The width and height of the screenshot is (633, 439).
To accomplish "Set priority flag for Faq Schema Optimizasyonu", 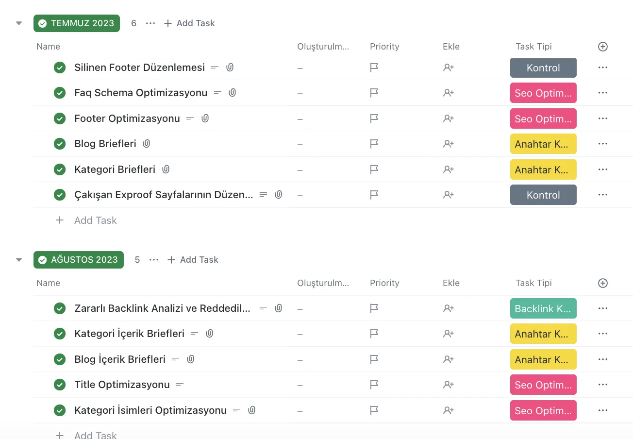I will tap(374, 93).
